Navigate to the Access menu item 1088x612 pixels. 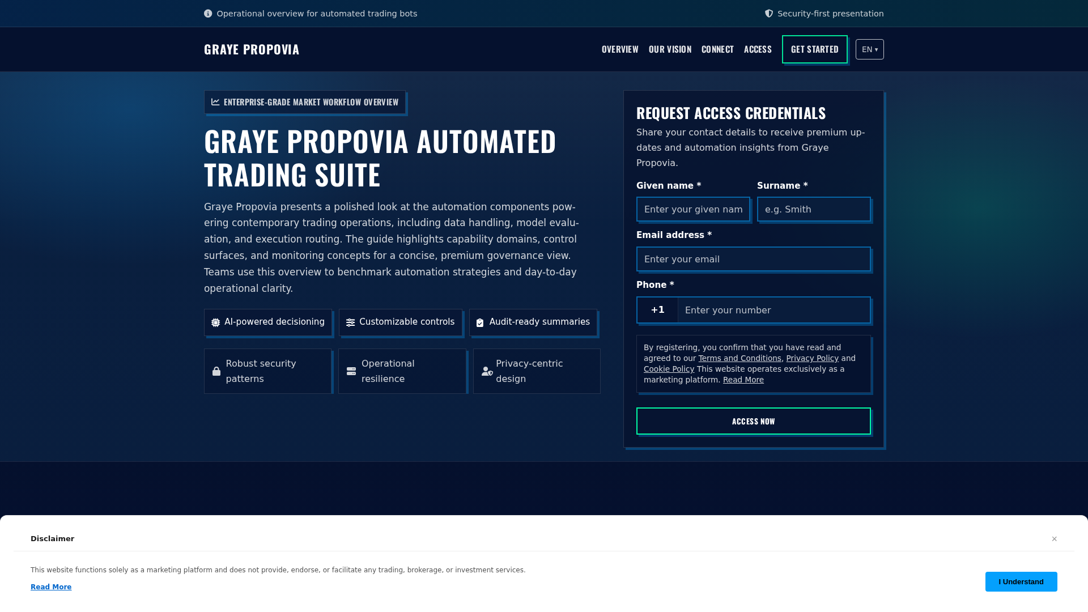click(x=758, y=49)
